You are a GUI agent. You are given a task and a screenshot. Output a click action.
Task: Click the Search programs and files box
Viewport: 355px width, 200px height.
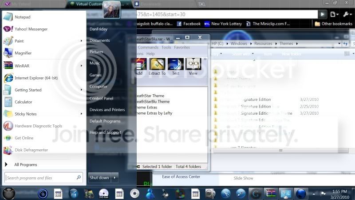click(x=43, y=178)
